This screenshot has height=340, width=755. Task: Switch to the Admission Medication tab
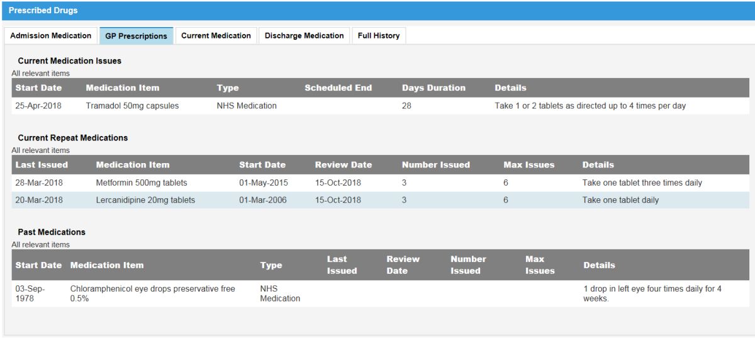tap(50, 36)
